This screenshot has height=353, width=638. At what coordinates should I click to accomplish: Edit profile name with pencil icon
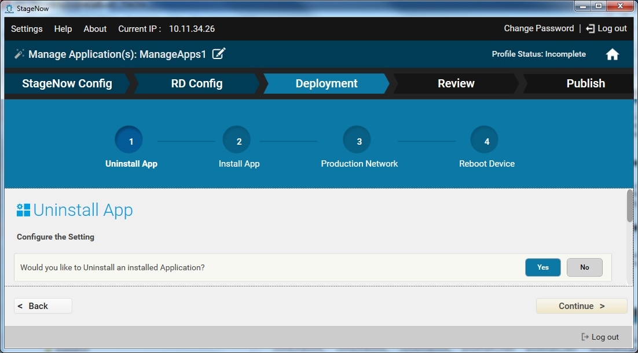[218, 54]
